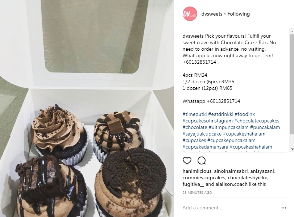
Task: Like the post with the heart icon
Action: (x=187, y=160)
